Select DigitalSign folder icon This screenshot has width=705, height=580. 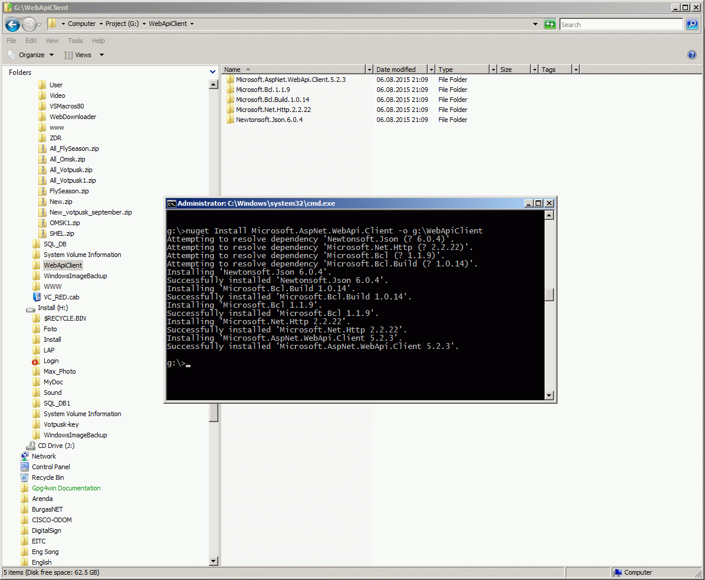(x=25, y=530)
